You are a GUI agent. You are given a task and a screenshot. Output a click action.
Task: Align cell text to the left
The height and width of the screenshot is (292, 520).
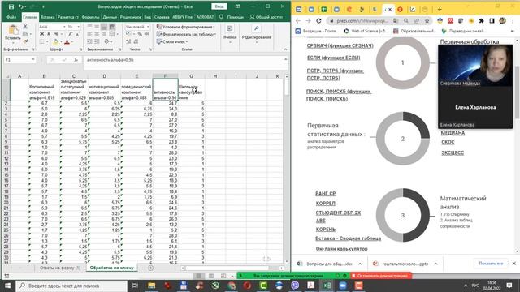(89, 34)
